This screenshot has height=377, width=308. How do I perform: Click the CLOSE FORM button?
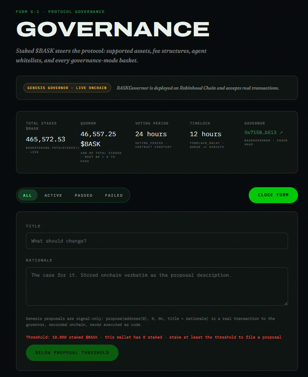click(x=273, y=195)
